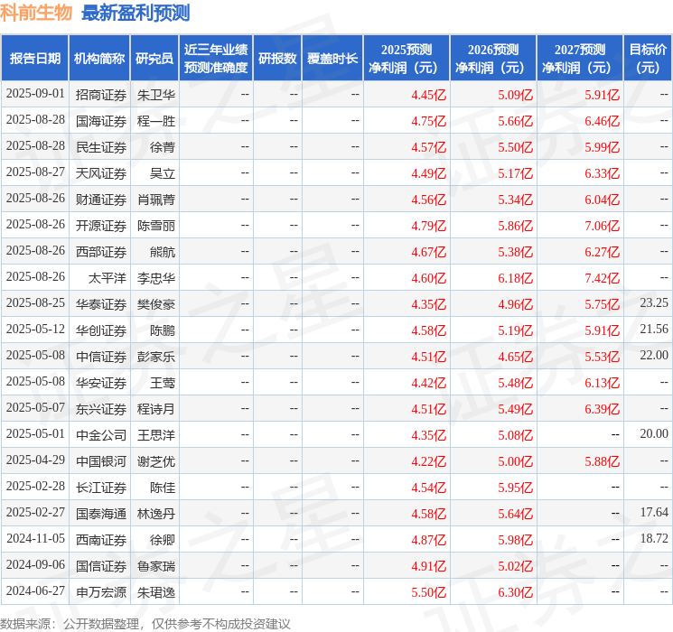Screen dimensions: 673x632
Task: Select the 国信证券 institution cell
Action: [x=101, y=566]
